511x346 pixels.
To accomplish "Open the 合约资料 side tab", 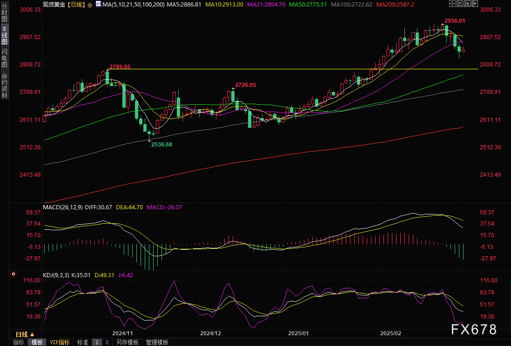I will coord(4,86).
